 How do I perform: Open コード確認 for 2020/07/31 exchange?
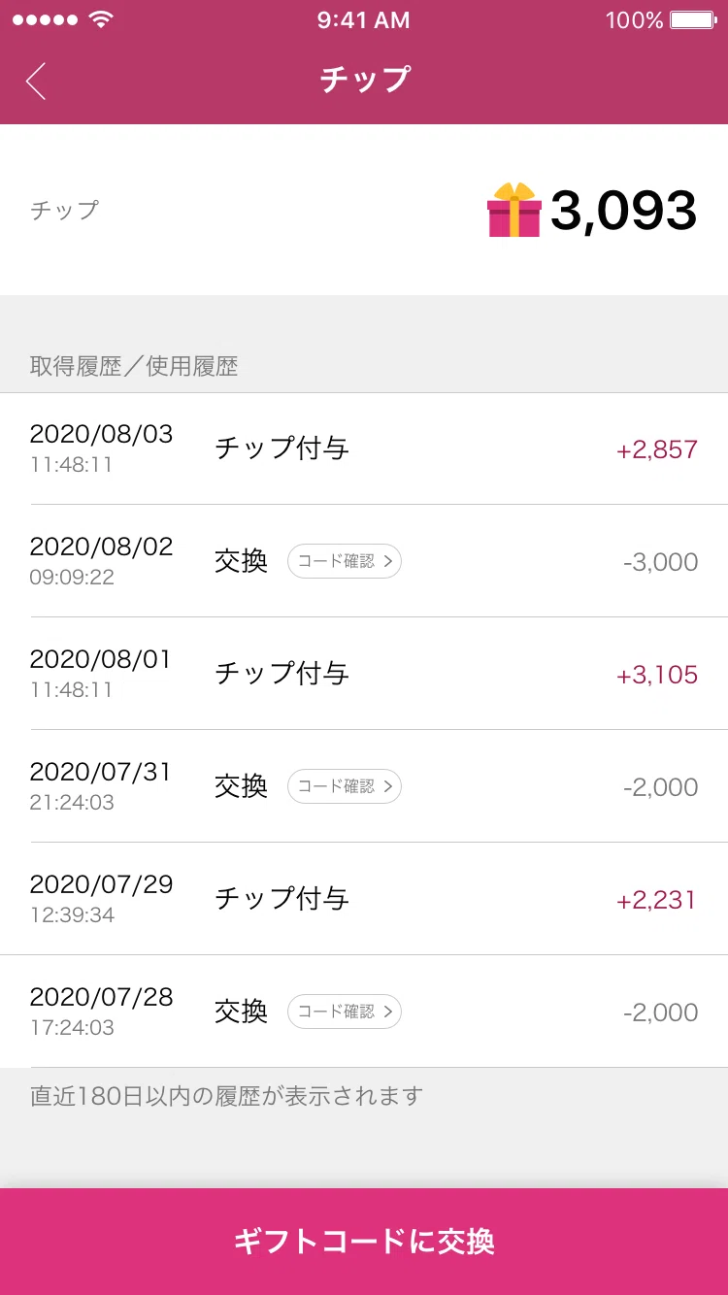(345, 786)
